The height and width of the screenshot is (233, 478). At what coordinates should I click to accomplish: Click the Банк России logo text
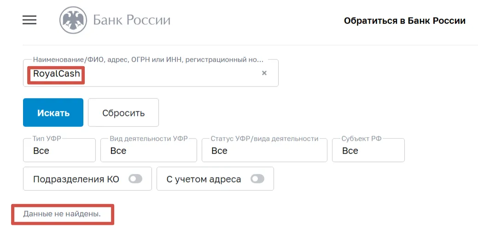coord(132,20)
